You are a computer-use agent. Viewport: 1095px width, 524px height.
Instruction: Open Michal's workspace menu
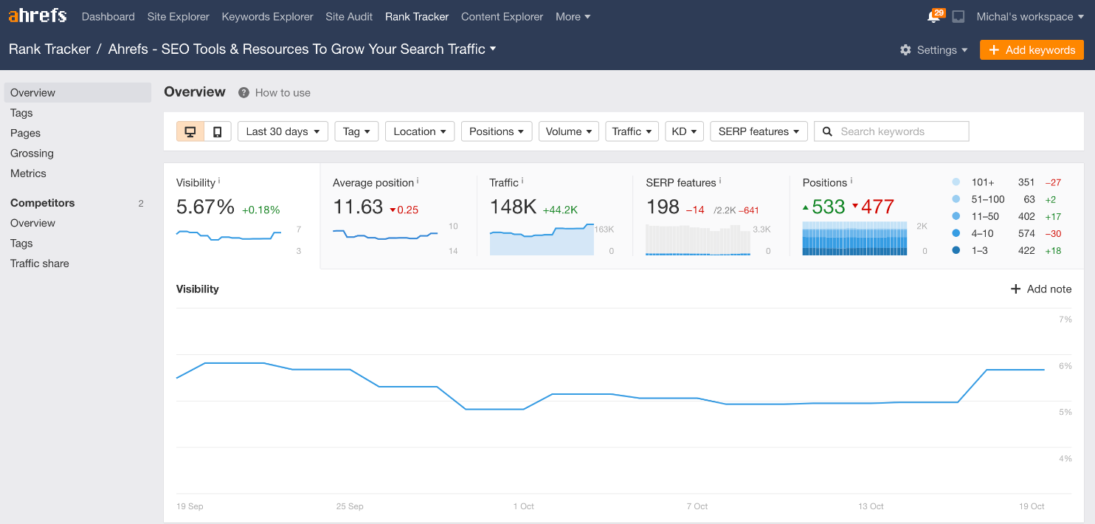click(1030, 16)
